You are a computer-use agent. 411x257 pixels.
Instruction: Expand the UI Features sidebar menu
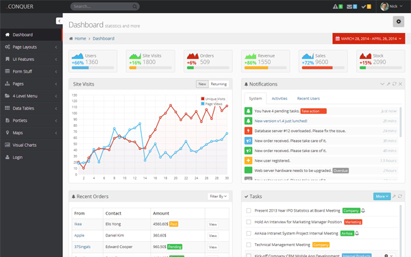point(32,59)
